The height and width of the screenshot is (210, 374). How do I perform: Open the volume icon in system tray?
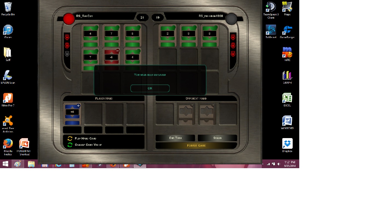279,164
